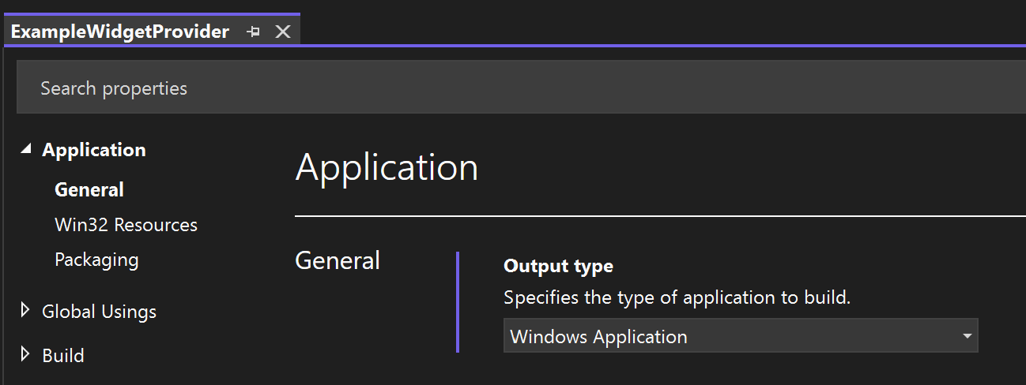This screenshot has width=1026, height=385.
Task: Click the Output type dropdown arrow
Action: point(967,337)
